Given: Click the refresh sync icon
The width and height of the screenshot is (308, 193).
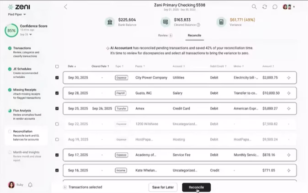Looking at the screenshot, I should pos(265,7).
